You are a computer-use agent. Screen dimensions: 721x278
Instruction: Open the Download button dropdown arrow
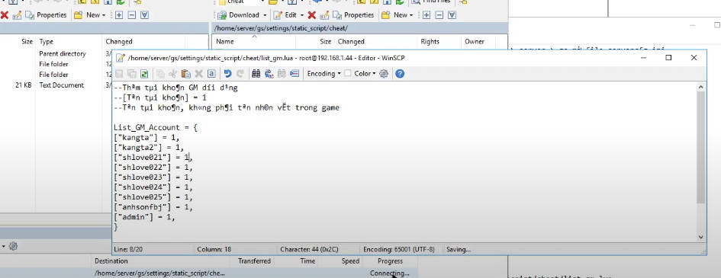tap(264, 15)
